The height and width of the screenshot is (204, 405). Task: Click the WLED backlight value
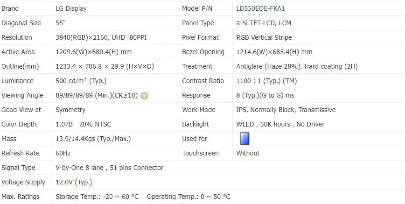click(280, 124)
